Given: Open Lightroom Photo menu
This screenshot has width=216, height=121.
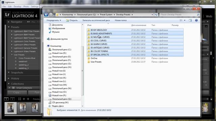Looking at the screenshot, I should click(26, 6).
